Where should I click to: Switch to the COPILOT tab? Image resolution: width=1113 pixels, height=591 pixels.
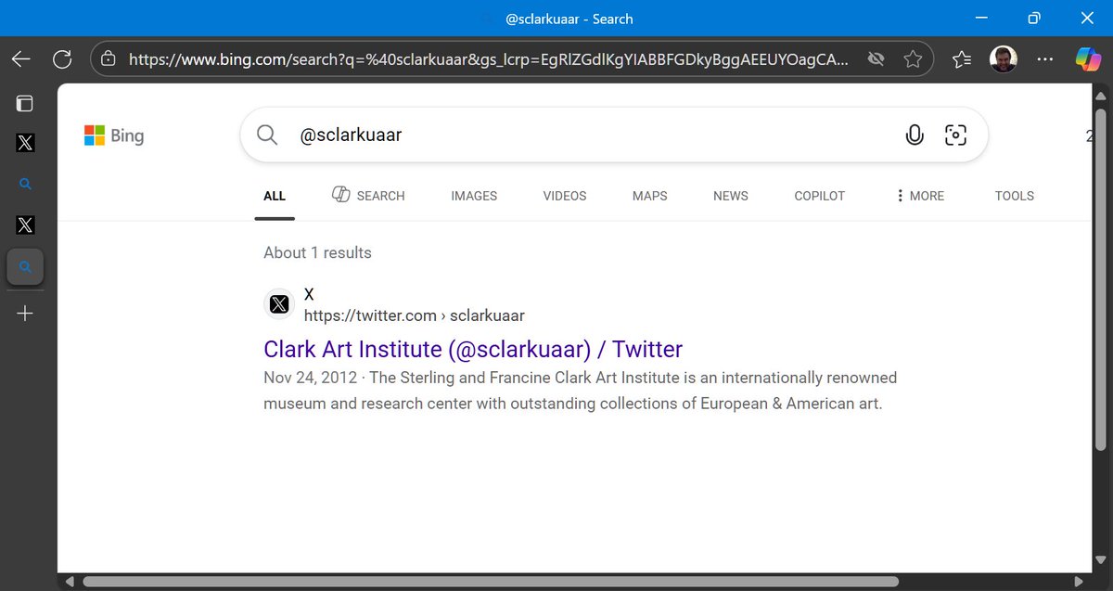point(820,196)
